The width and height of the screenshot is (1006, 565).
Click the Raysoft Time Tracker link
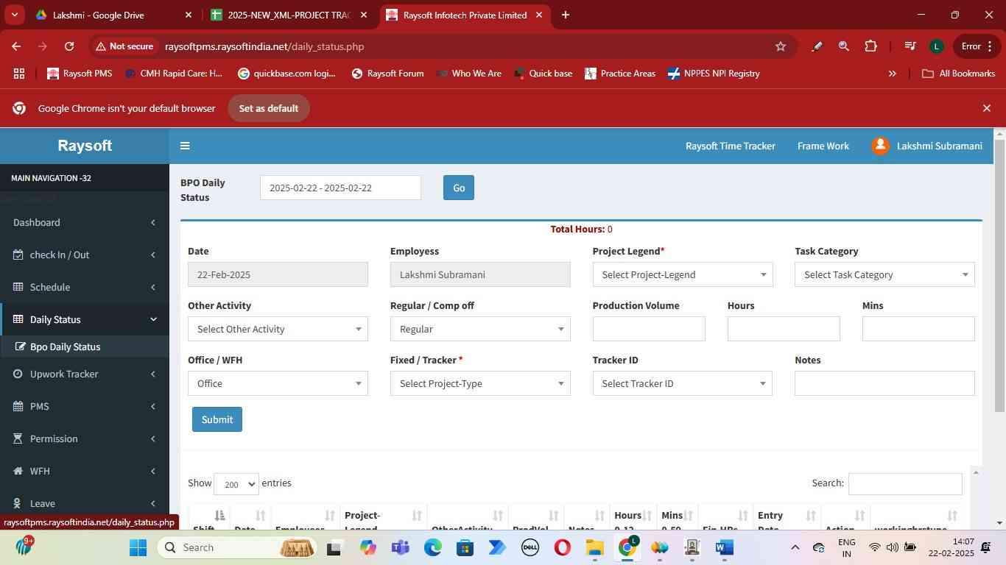point(730,146)
